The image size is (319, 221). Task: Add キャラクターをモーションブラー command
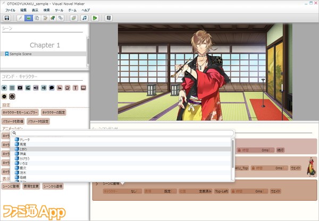[20, 113]
